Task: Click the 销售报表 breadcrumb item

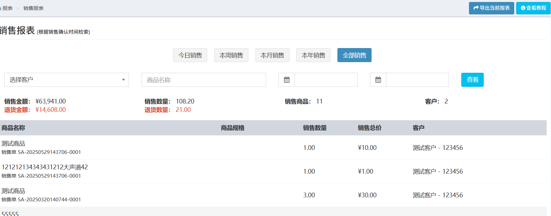Action: pyautogui.click(x=33, y=8)
